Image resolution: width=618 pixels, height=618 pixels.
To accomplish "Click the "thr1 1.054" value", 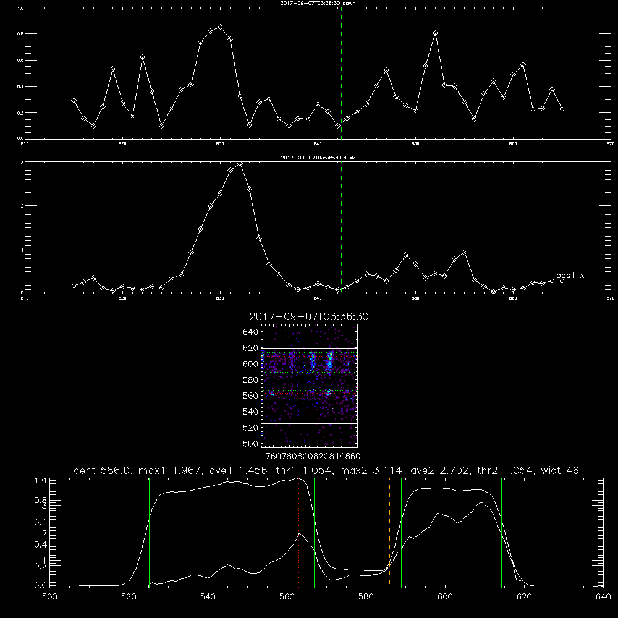I will click(303, 470).
